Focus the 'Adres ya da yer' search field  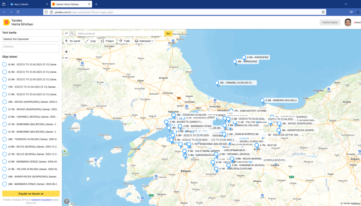coord(120,34)
